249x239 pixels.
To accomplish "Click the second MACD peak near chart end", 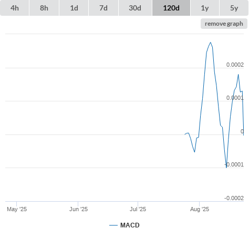I will pyautogui.click(x=238, y=75).
